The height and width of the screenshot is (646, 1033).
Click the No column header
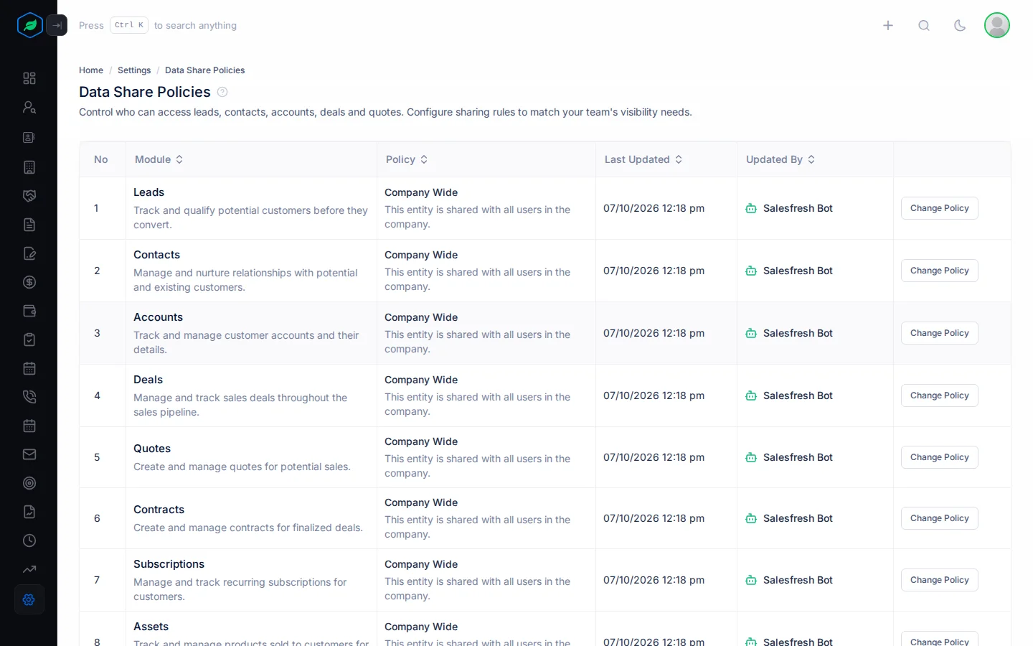coord(101,159)
